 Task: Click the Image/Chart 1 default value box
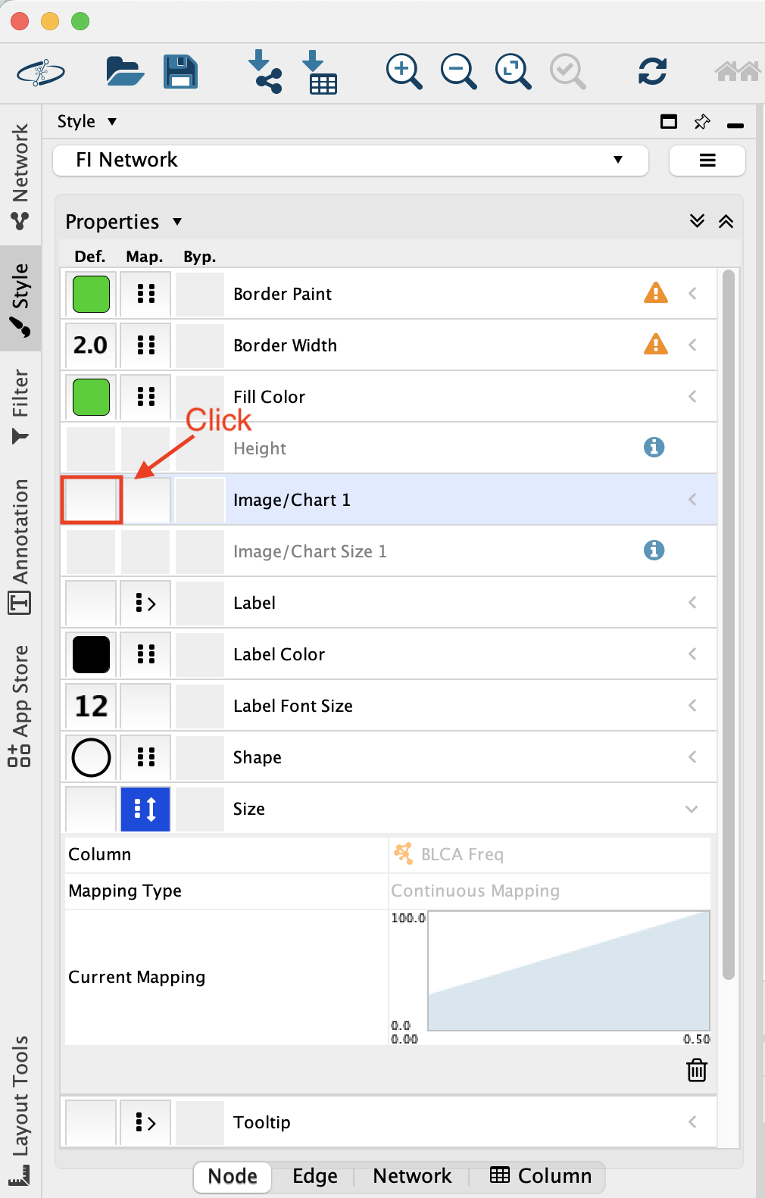[92, 500]
